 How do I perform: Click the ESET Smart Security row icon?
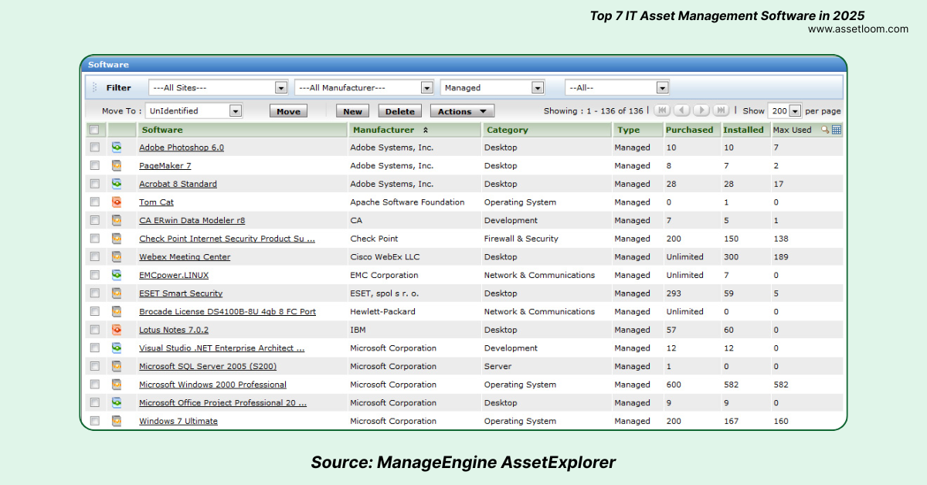(x=117, y=293)
